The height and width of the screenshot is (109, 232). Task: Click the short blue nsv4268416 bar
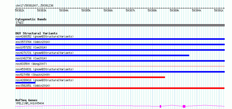click(x=26, y=83)
